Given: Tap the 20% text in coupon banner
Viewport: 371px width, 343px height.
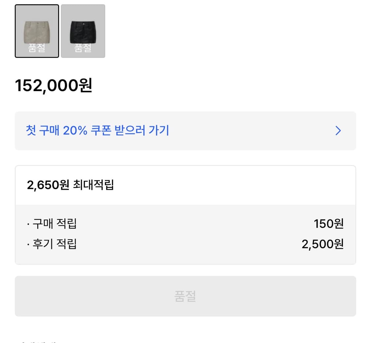Looking at the screenshot, I should tap(75, 131).
